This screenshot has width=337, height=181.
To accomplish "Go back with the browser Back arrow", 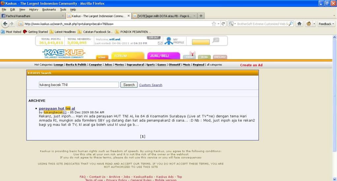I will 5,24.
